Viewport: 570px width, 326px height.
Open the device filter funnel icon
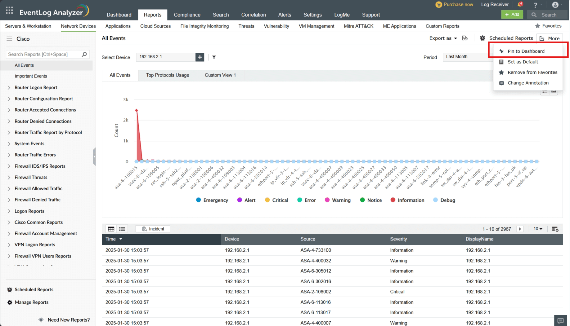pyautogui.click(x=214, y=57)
